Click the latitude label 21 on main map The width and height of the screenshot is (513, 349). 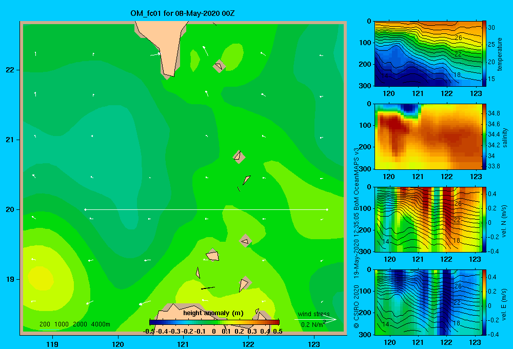coord(10,140)
